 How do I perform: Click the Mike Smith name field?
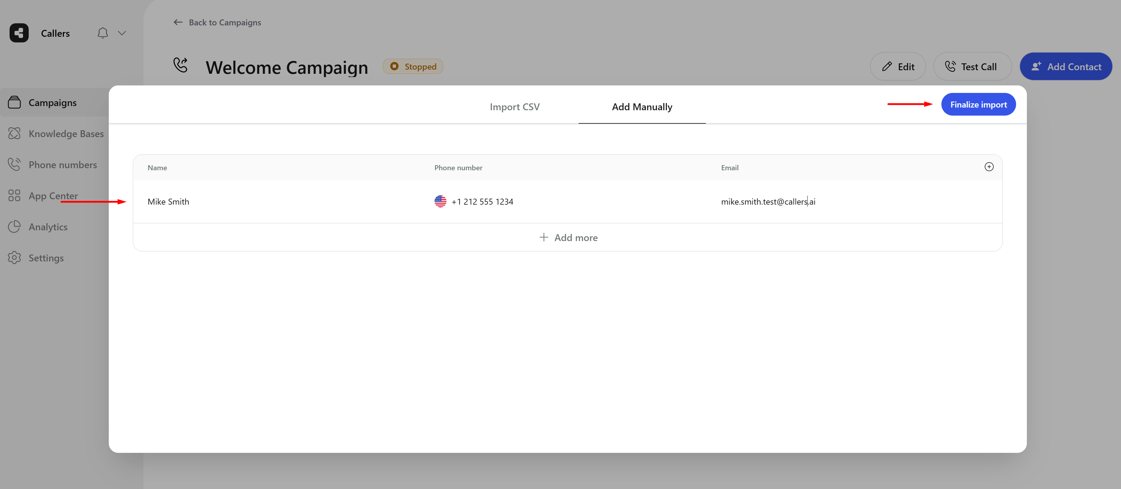[x=169, y=201]
